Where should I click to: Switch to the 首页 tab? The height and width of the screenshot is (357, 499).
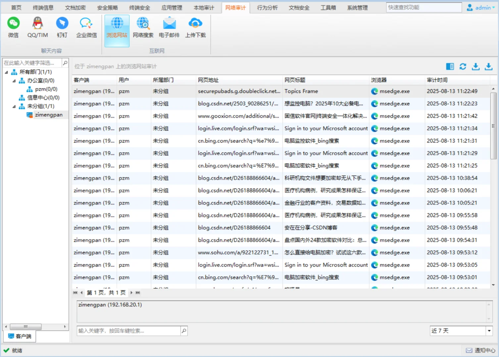tap(16, 8)
